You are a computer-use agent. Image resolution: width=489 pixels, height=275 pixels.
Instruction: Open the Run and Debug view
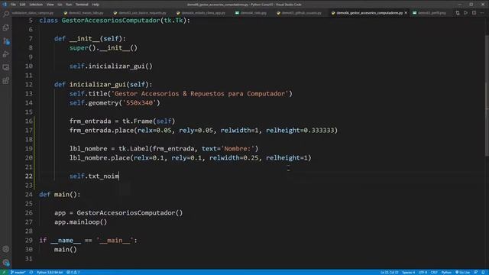[6, 54]
